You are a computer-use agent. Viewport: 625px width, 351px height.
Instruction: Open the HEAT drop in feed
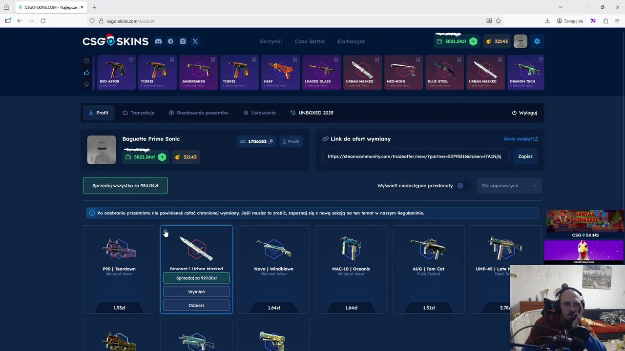click(281, 73)
